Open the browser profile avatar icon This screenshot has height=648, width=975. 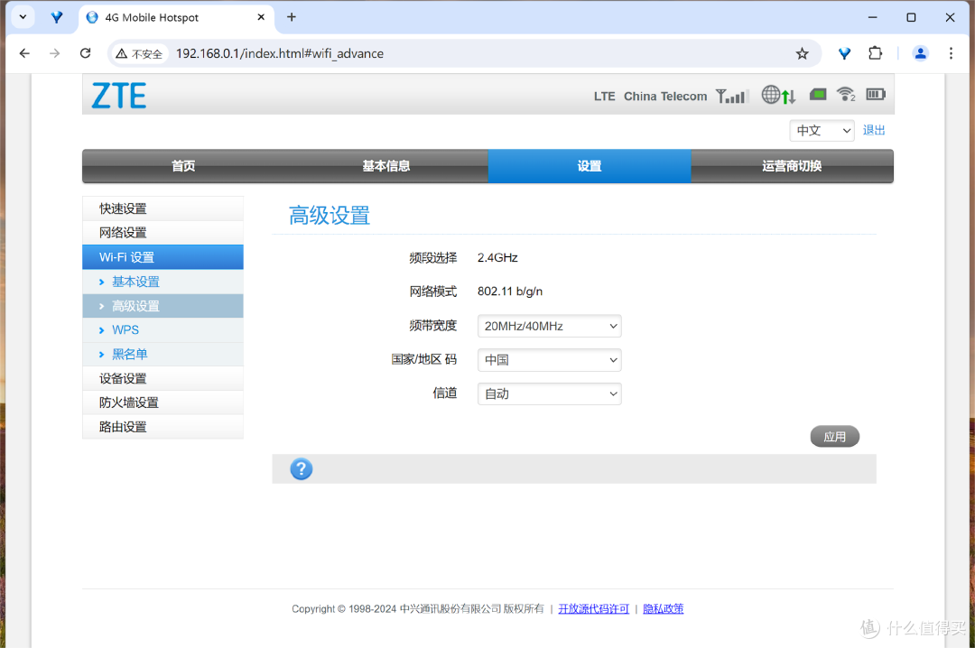point(920,53)
